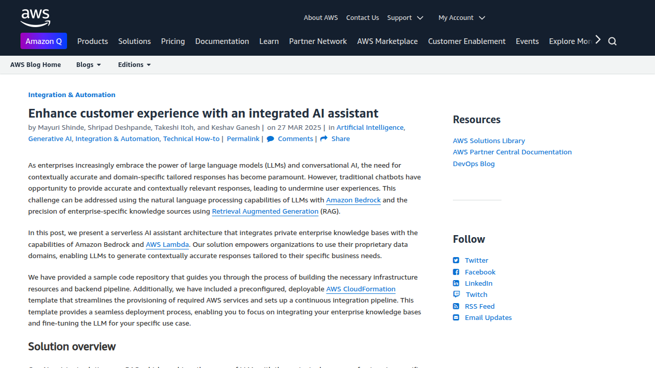Click the right arrow to scroll navigation
The image size is (655, 368).
(x=598, y=40)
